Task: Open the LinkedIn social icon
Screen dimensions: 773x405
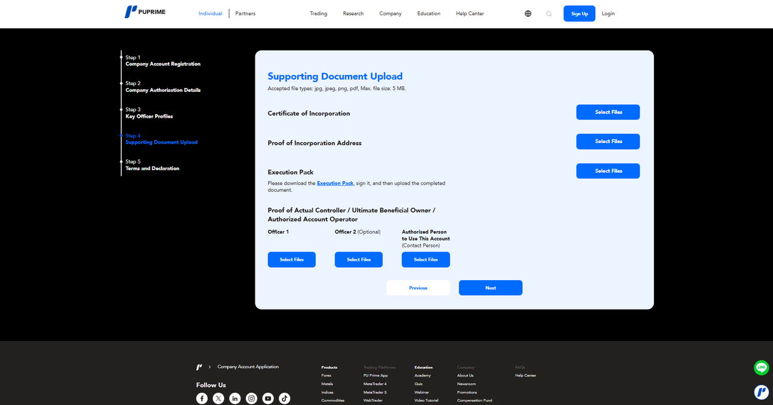Action: click(235, 398)
